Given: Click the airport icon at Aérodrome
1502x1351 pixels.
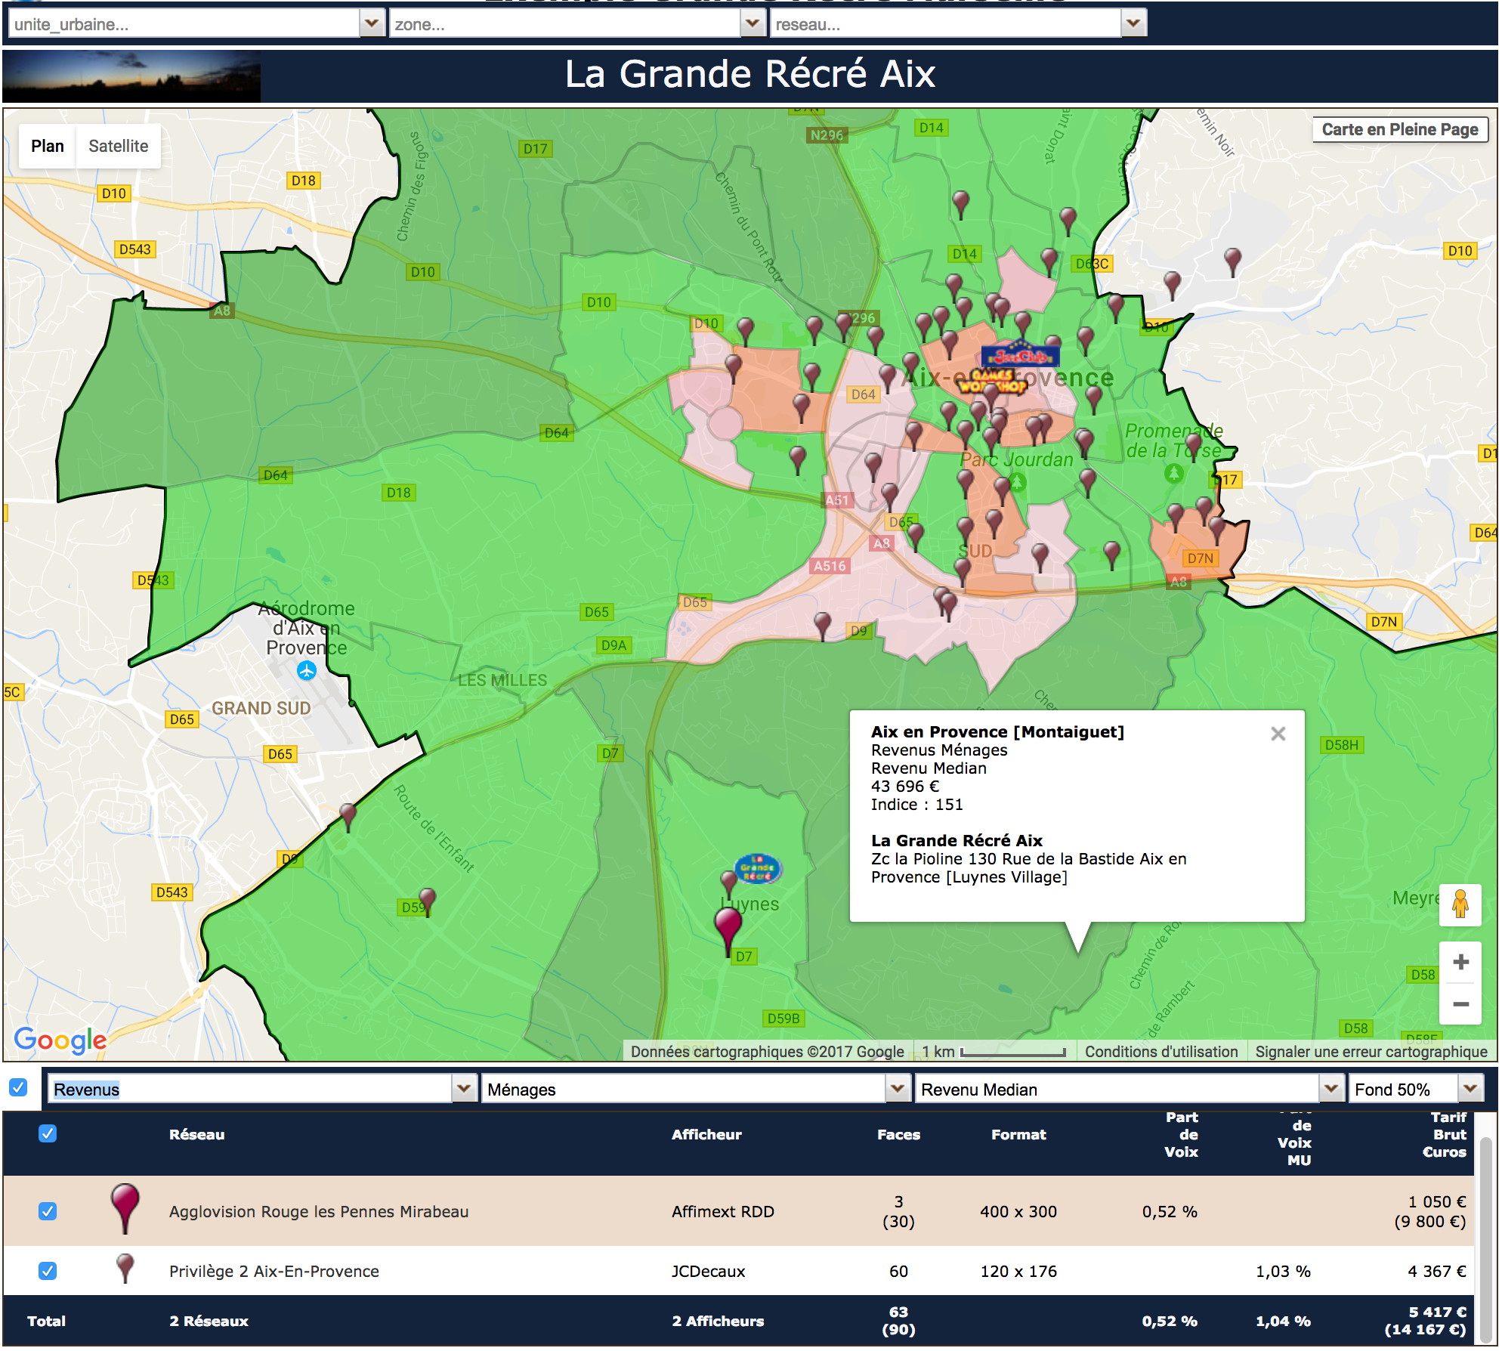Looking at the screenshot, I should point(307,670).
